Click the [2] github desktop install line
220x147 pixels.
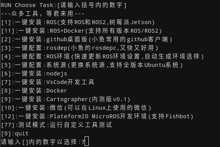86,39
